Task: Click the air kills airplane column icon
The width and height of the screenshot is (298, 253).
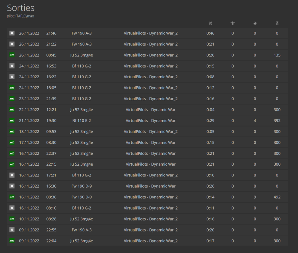Action: click(x=233, y=23)
